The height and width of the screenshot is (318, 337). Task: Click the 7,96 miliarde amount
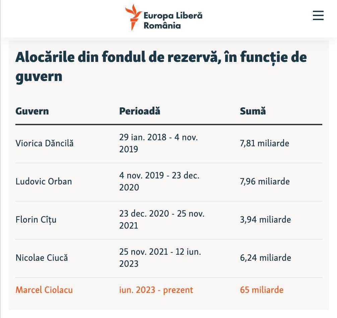[265, 182]
